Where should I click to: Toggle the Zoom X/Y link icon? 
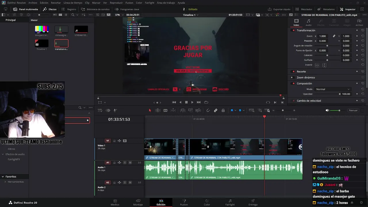[x=334, y=36]
